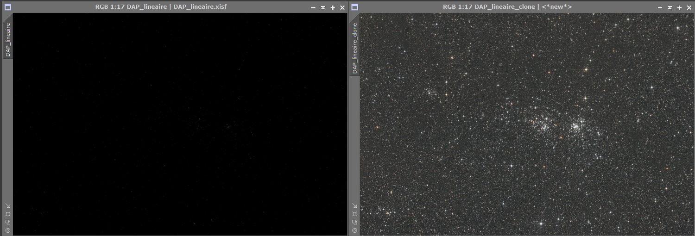
Task: Click the title 'RGB 1:17 DAP_lineaire | DAP_lineaire.xisf'
Action: pos(161,7)
